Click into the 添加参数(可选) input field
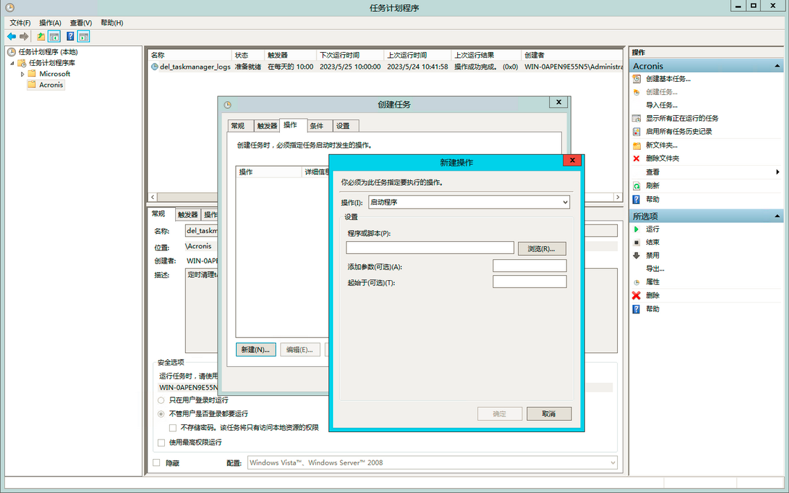Image resolution: width=789 pixels, height=493 pixels. click(x=529, y=266)
